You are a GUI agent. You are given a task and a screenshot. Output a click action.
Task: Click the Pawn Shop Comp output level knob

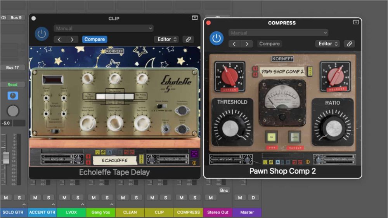pyautogui.click(x=318, y=160)
